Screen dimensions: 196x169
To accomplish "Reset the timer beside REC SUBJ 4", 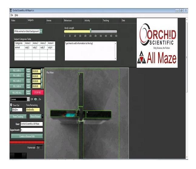I will (x=28, y=86).
